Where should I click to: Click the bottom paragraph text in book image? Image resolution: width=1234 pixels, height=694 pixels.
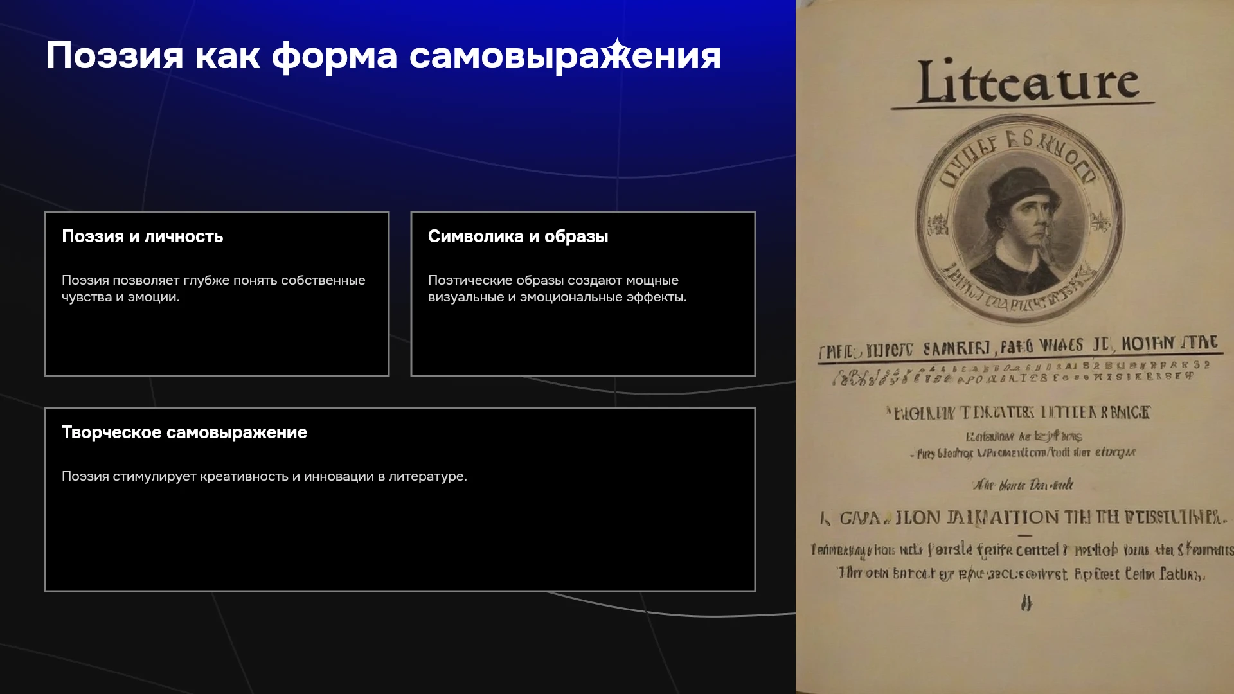(1022, 562)
